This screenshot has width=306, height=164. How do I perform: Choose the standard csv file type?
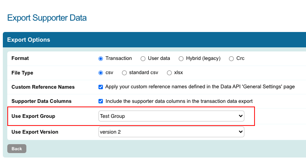124,73
